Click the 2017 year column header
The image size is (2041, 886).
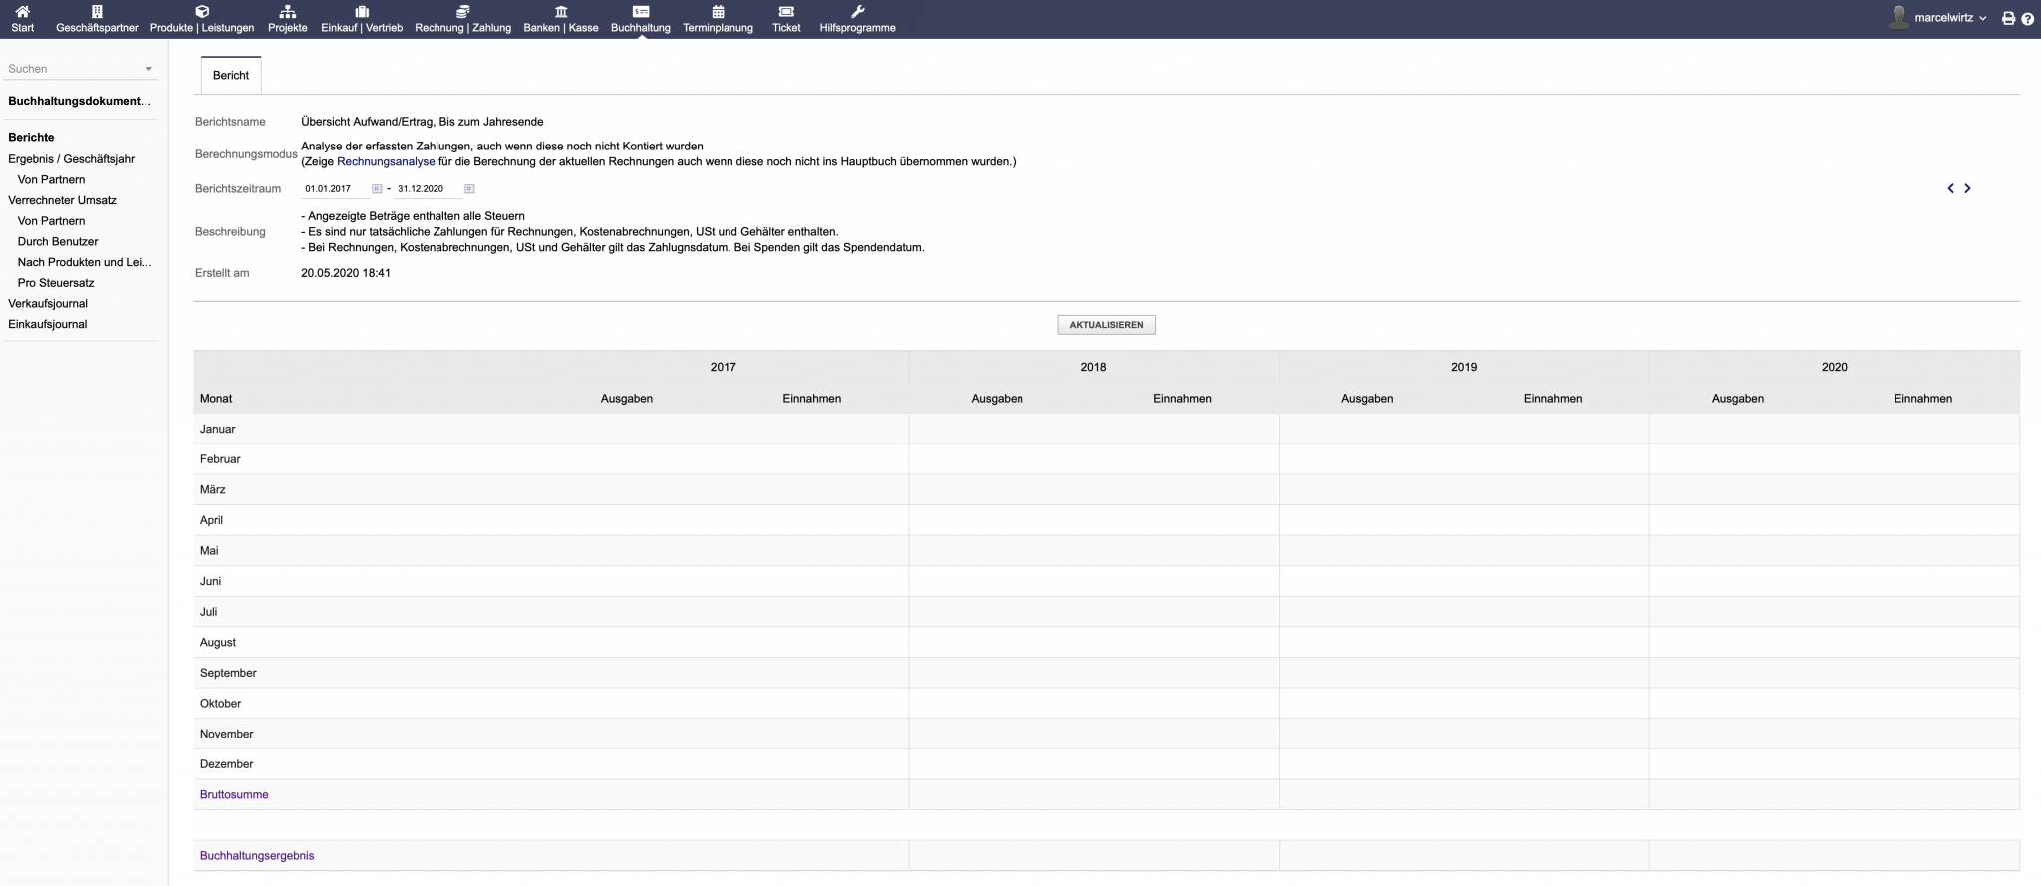pyautogui.click(x=723, y=367)
